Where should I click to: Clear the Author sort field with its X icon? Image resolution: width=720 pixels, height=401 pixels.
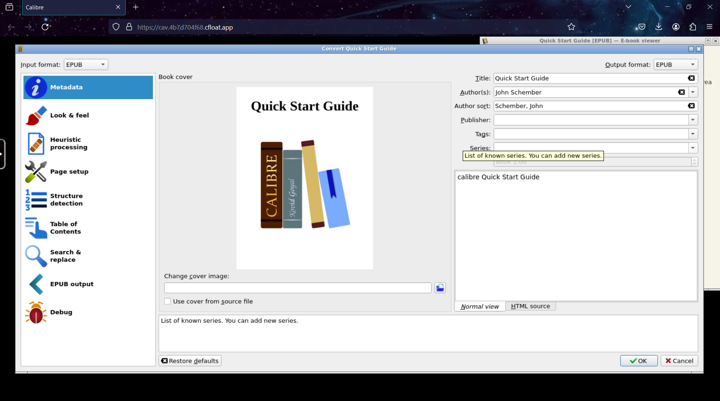(x=691, y=106)
